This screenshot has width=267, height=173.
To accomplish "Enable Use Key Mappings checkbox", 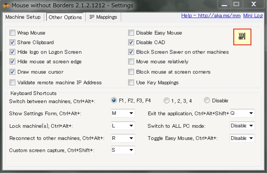I will pos(131,82).
